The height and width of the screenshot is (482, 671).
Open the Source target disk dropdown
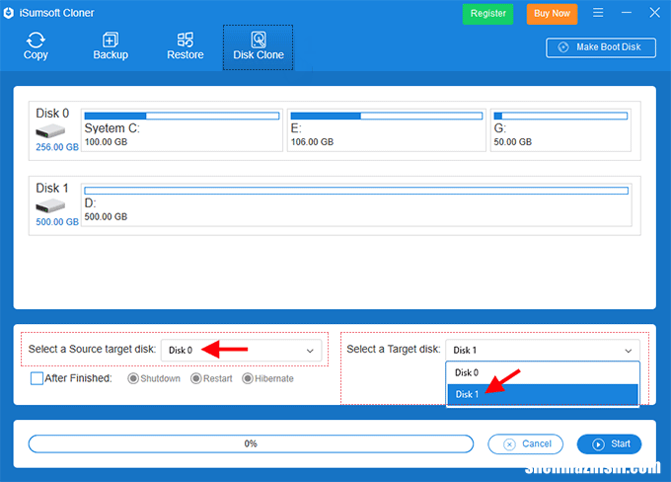(x=242, y=351)
